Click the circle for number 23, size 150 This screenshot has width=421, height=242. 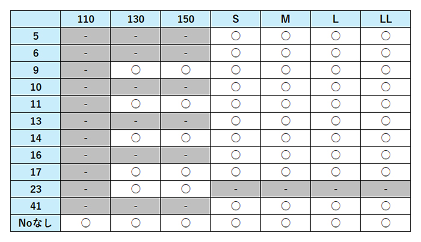(186, 189)
